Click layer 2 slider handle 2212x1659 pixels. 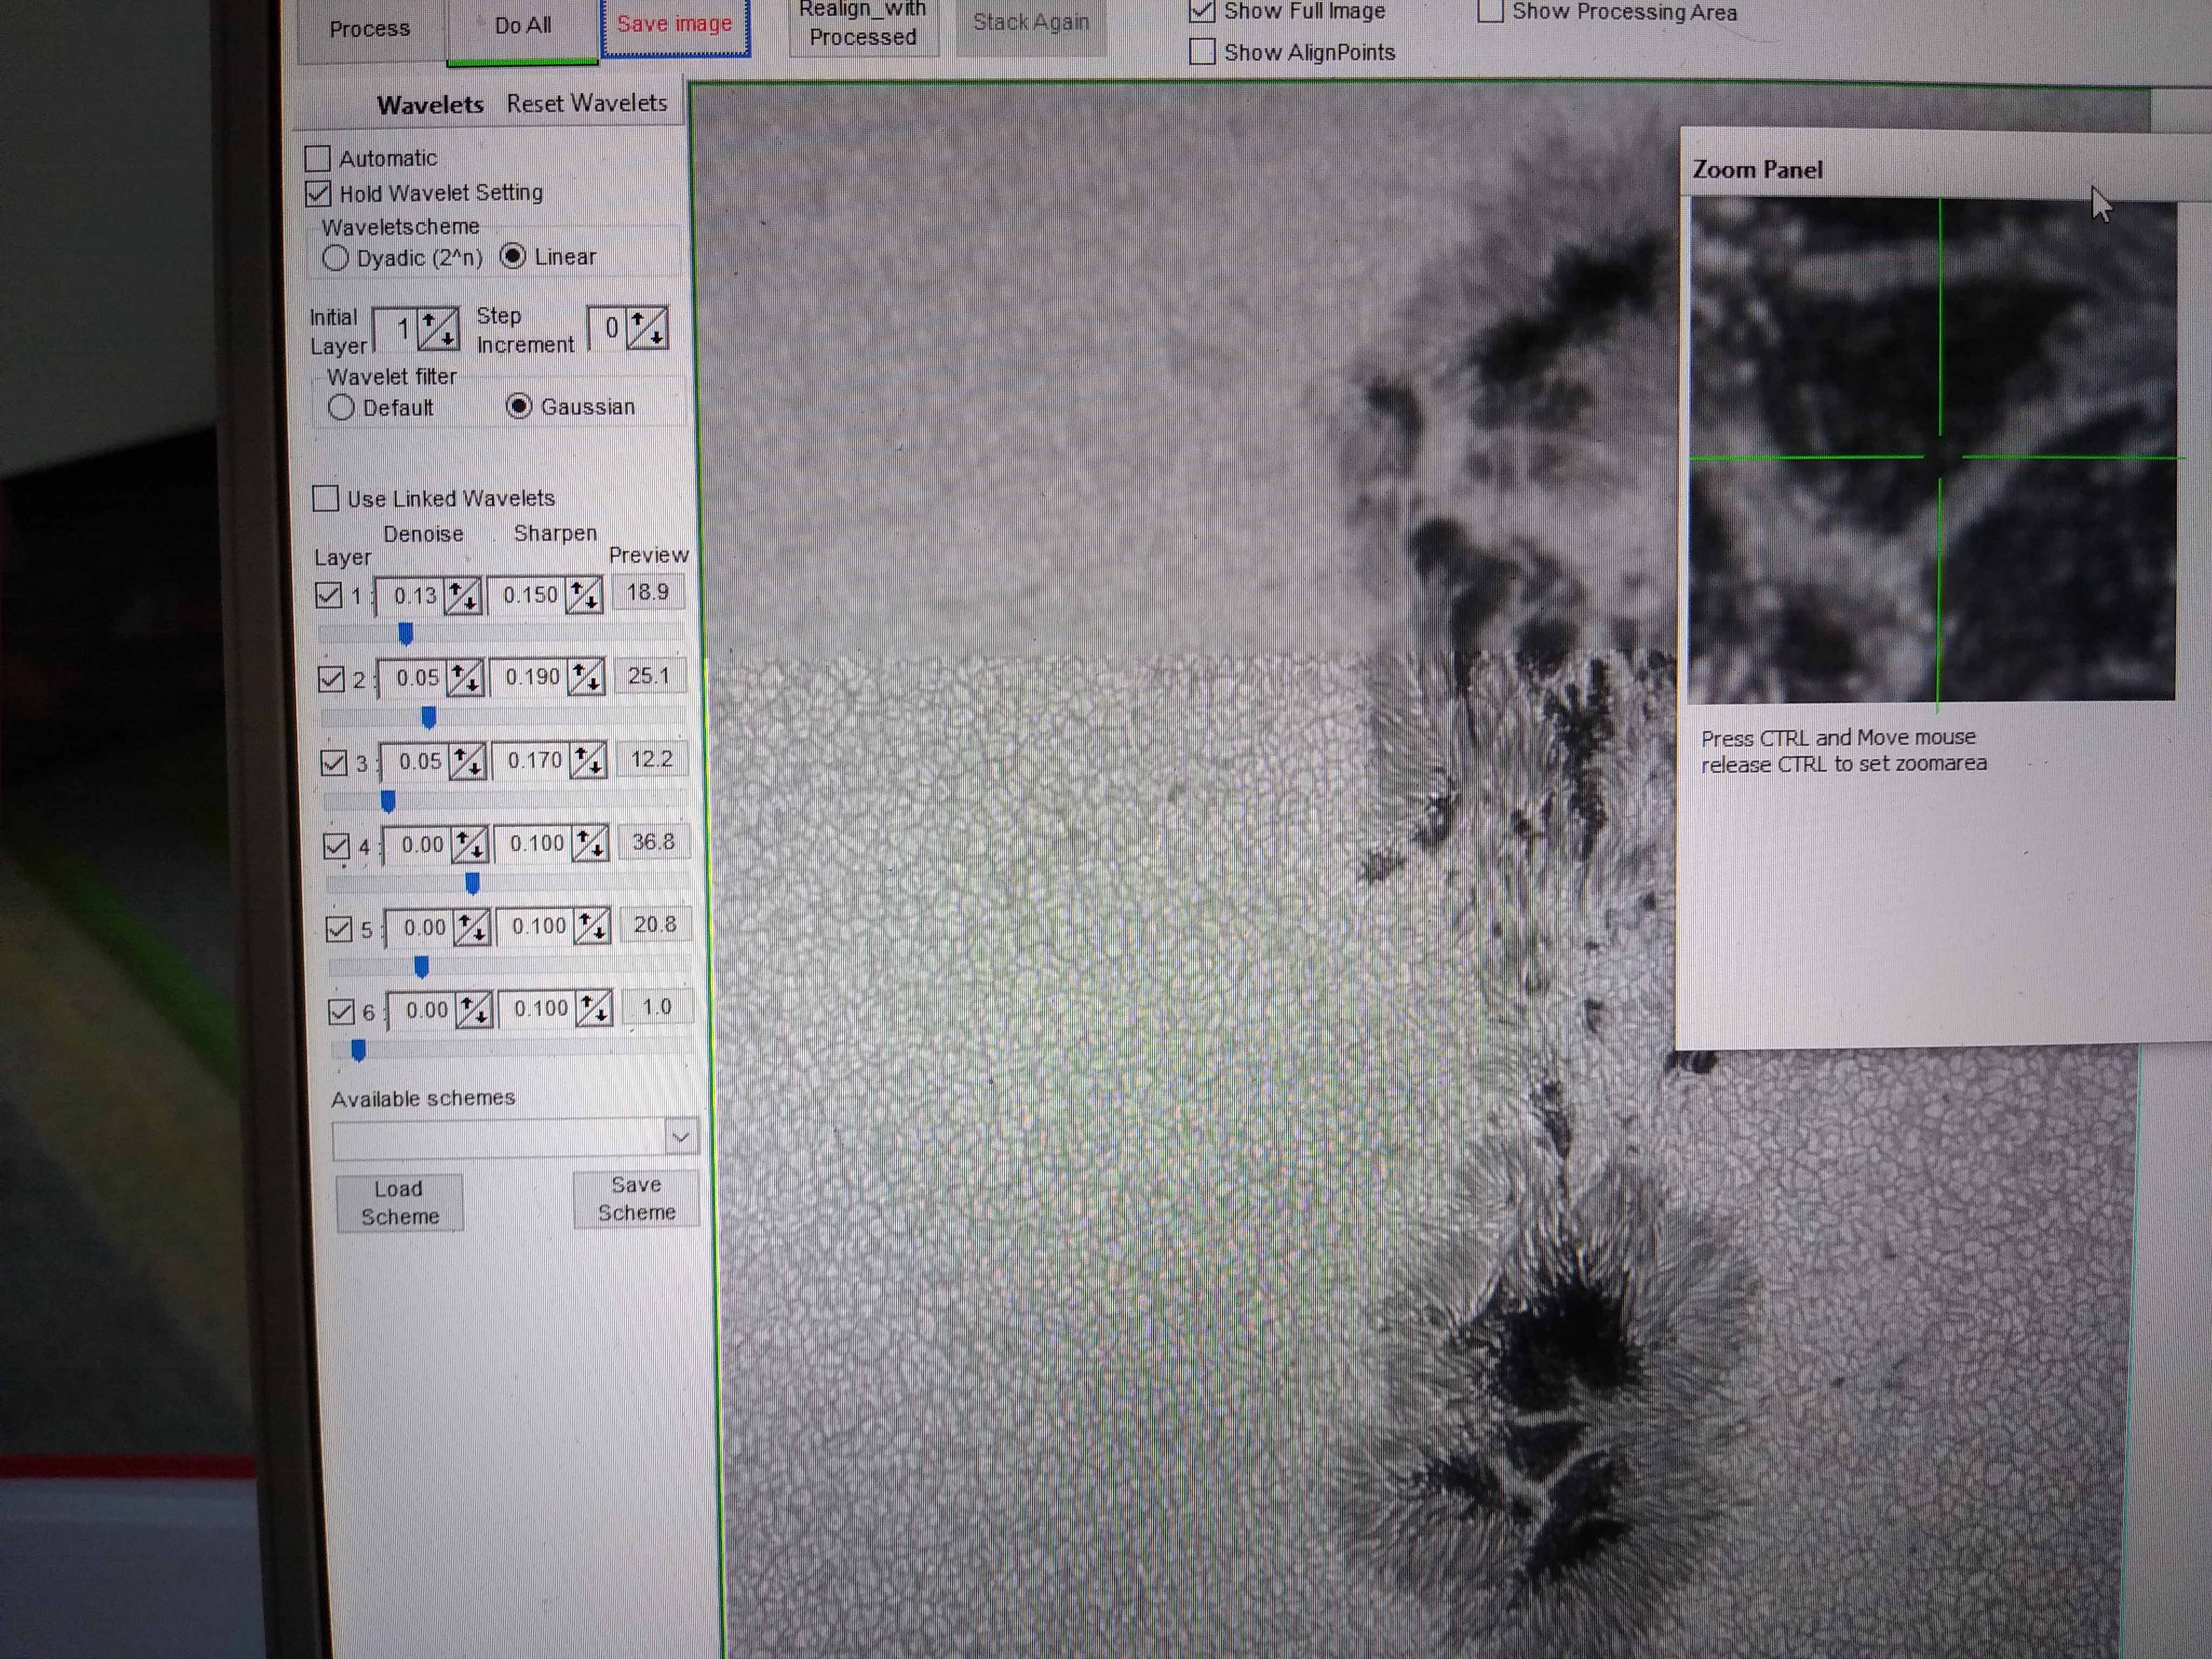(428, 717)
